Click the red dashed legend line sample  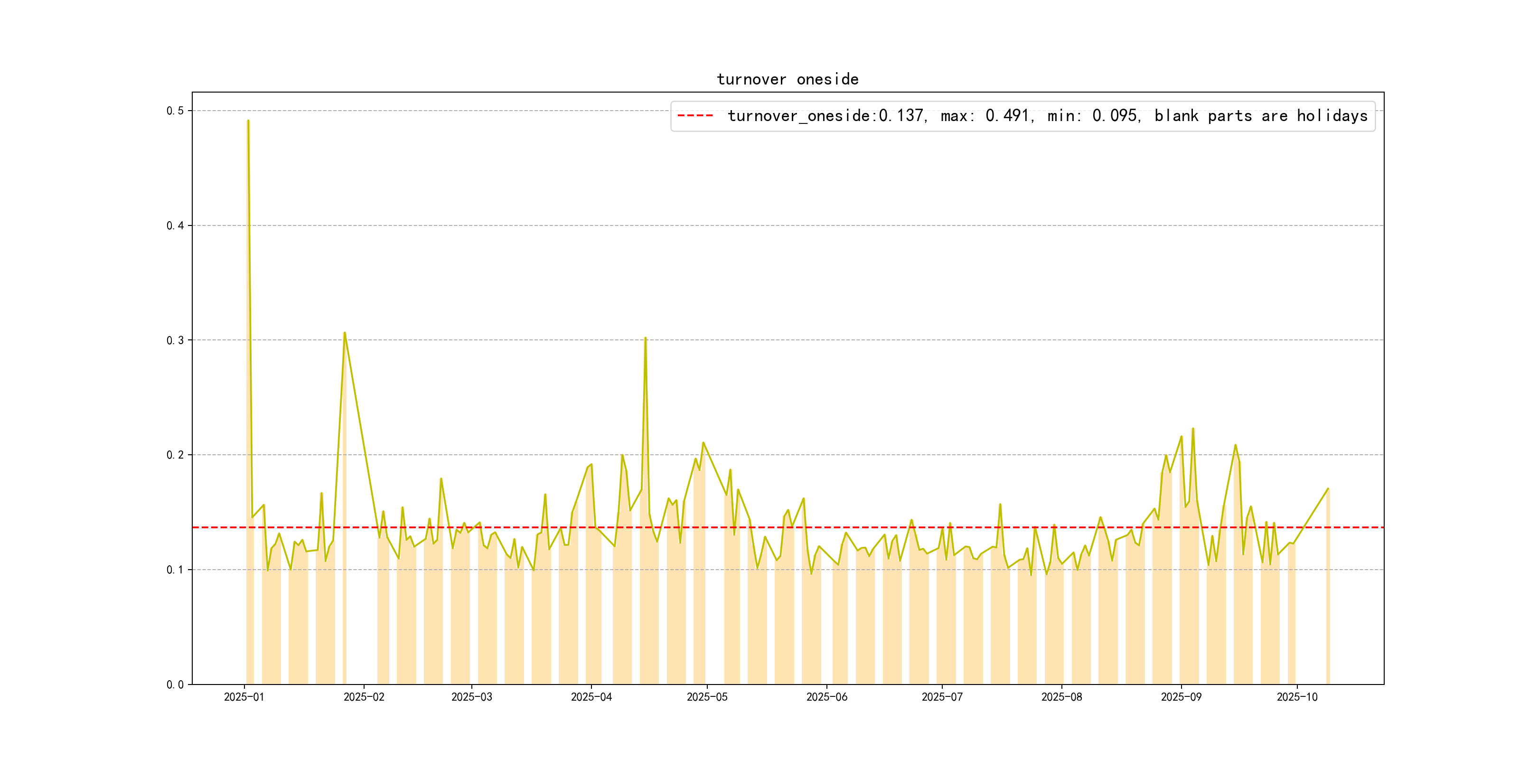tap(695, 116)
